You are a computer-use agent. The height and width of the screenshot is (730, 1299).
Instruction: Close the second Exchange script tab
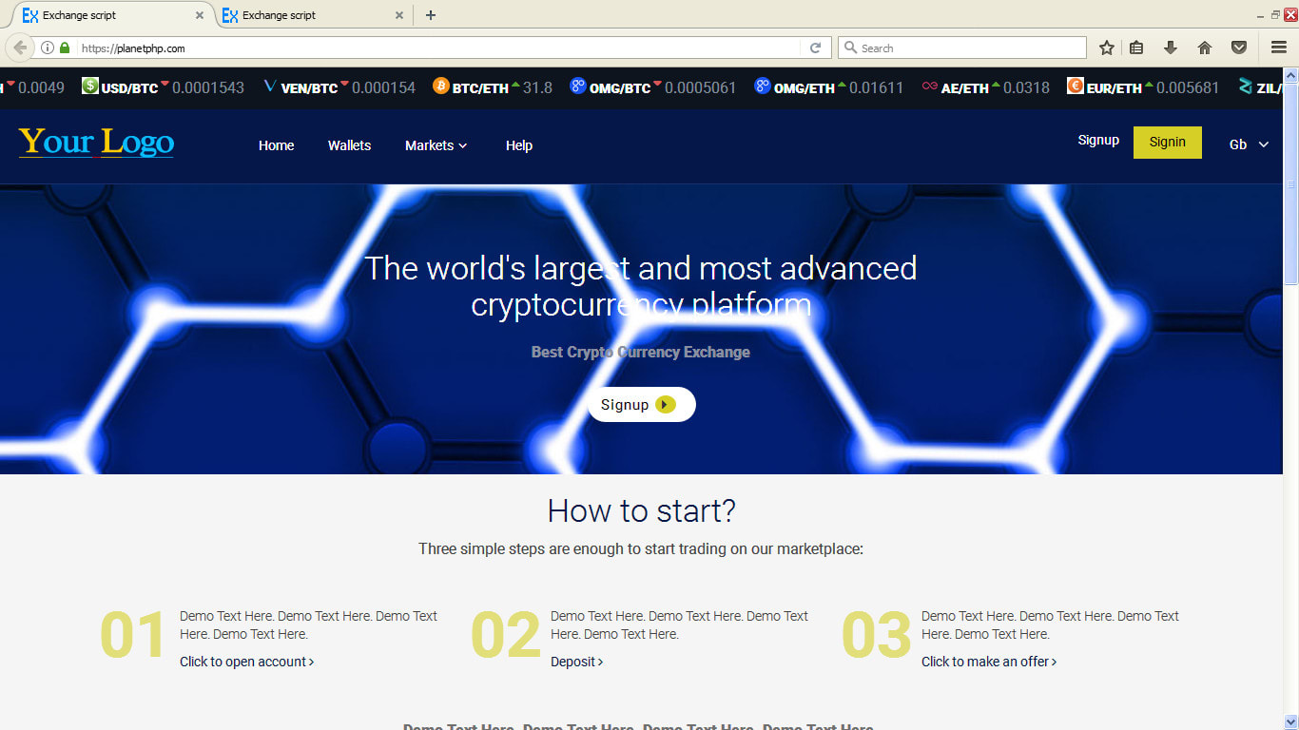tap(399, 15)
